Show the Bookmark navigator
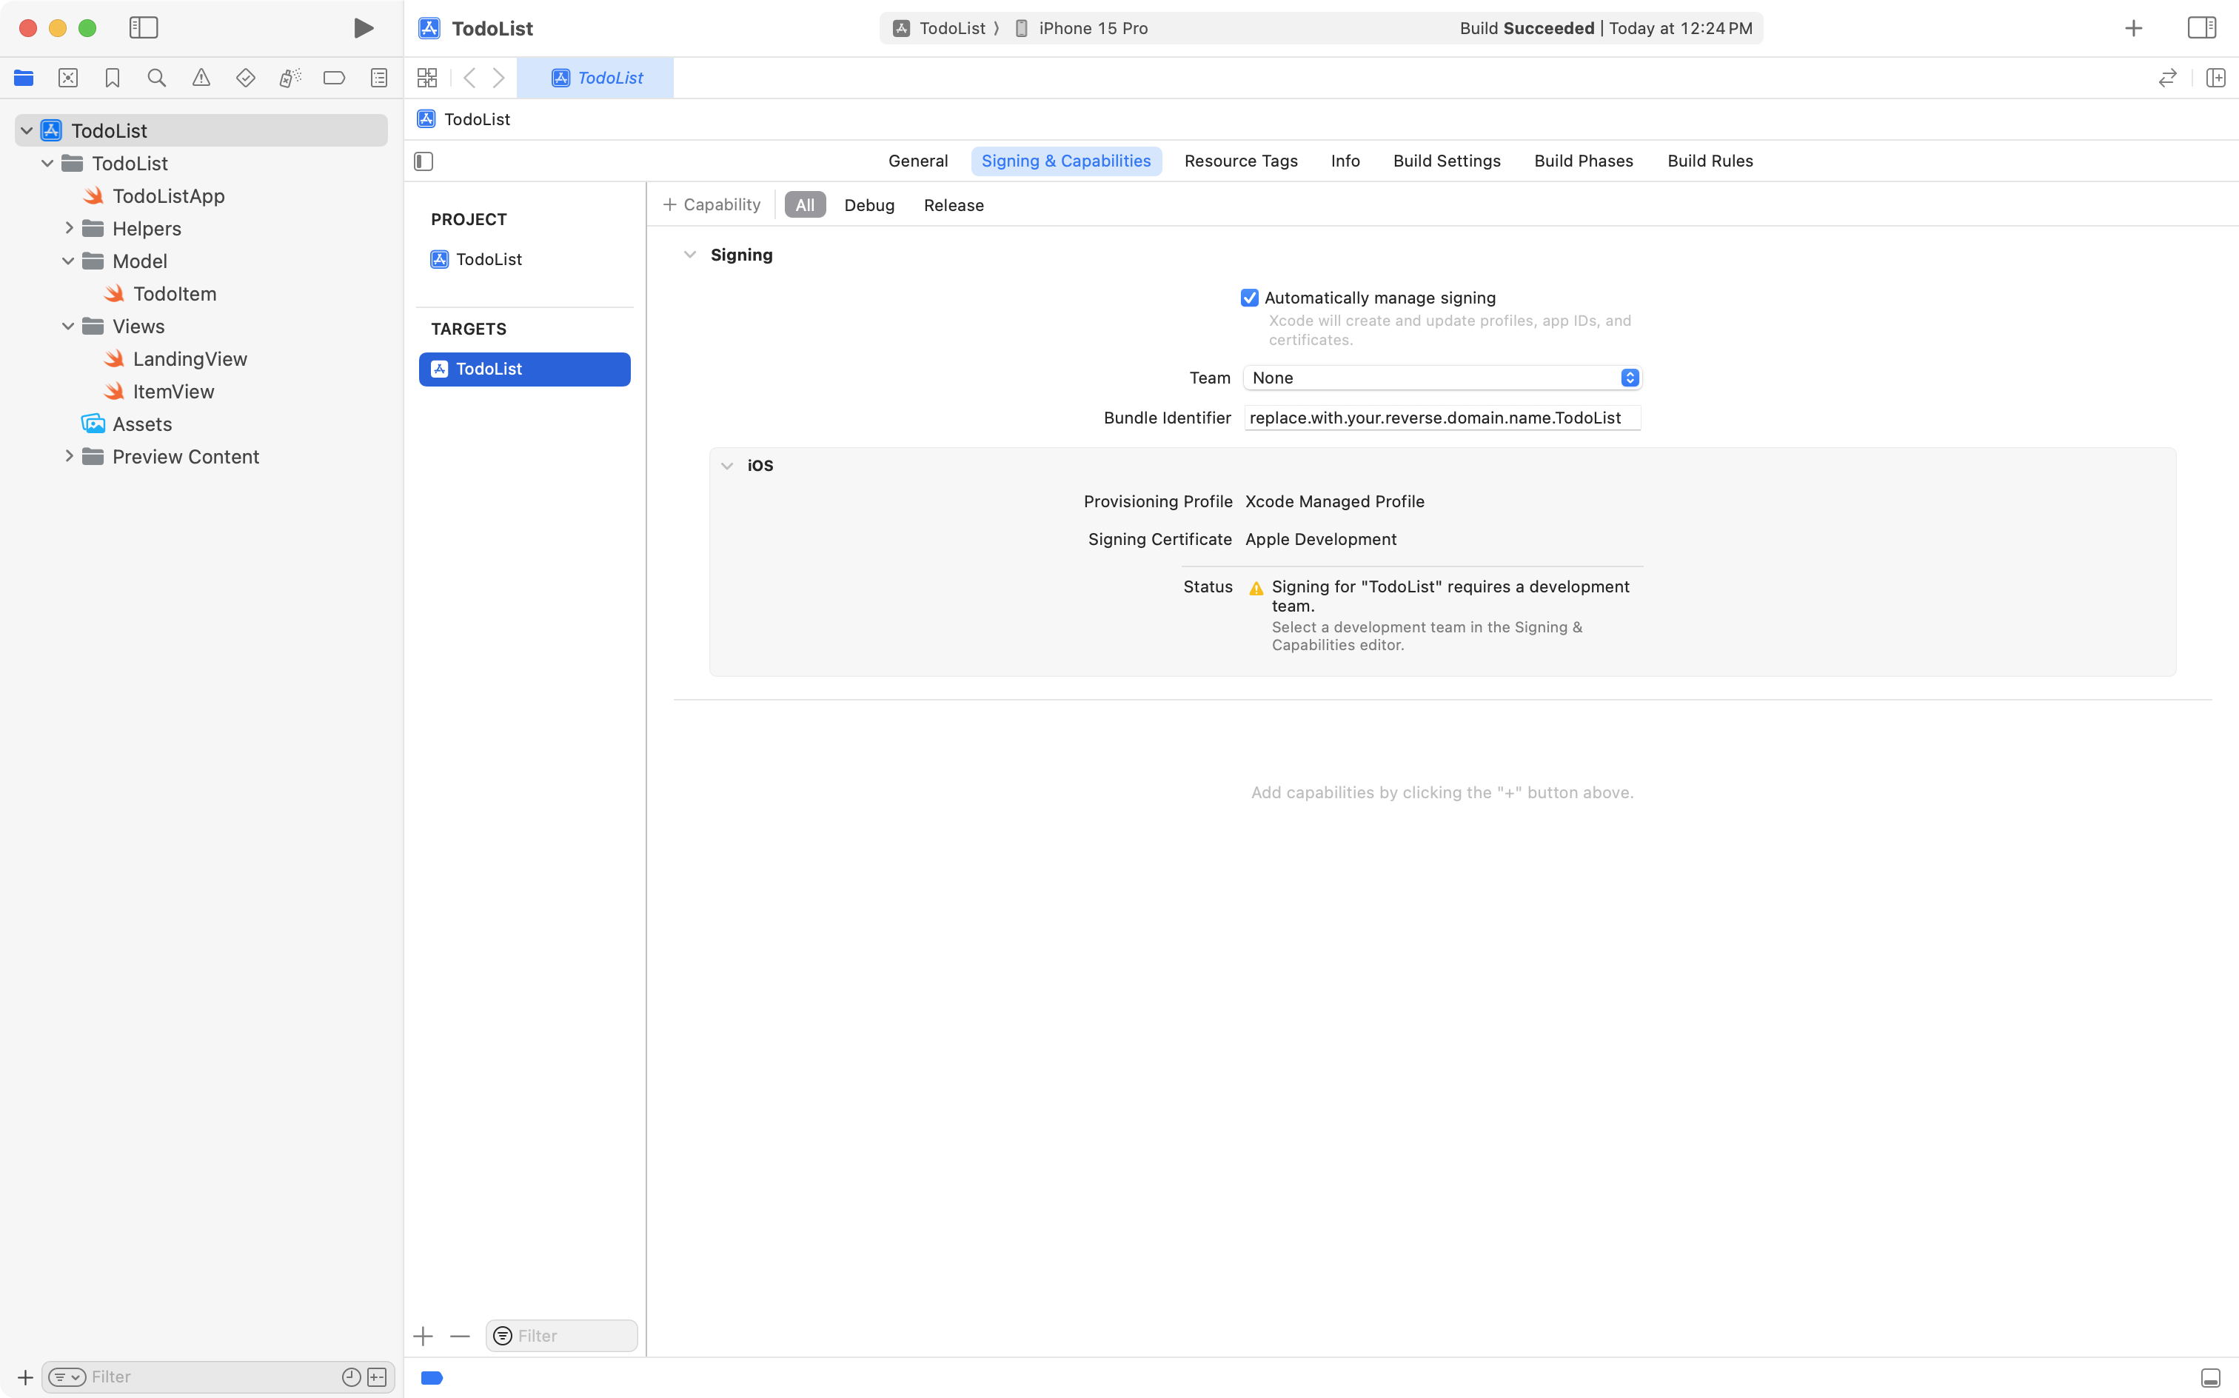This screenshot has width=2239, height=1398. (x=113, y=78)
